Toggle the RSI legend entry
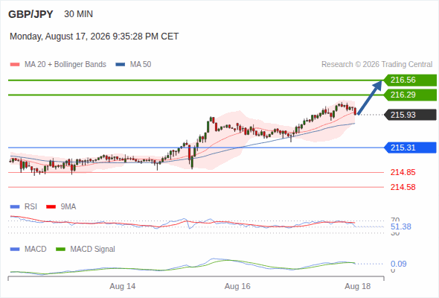 tap(24, 207)
